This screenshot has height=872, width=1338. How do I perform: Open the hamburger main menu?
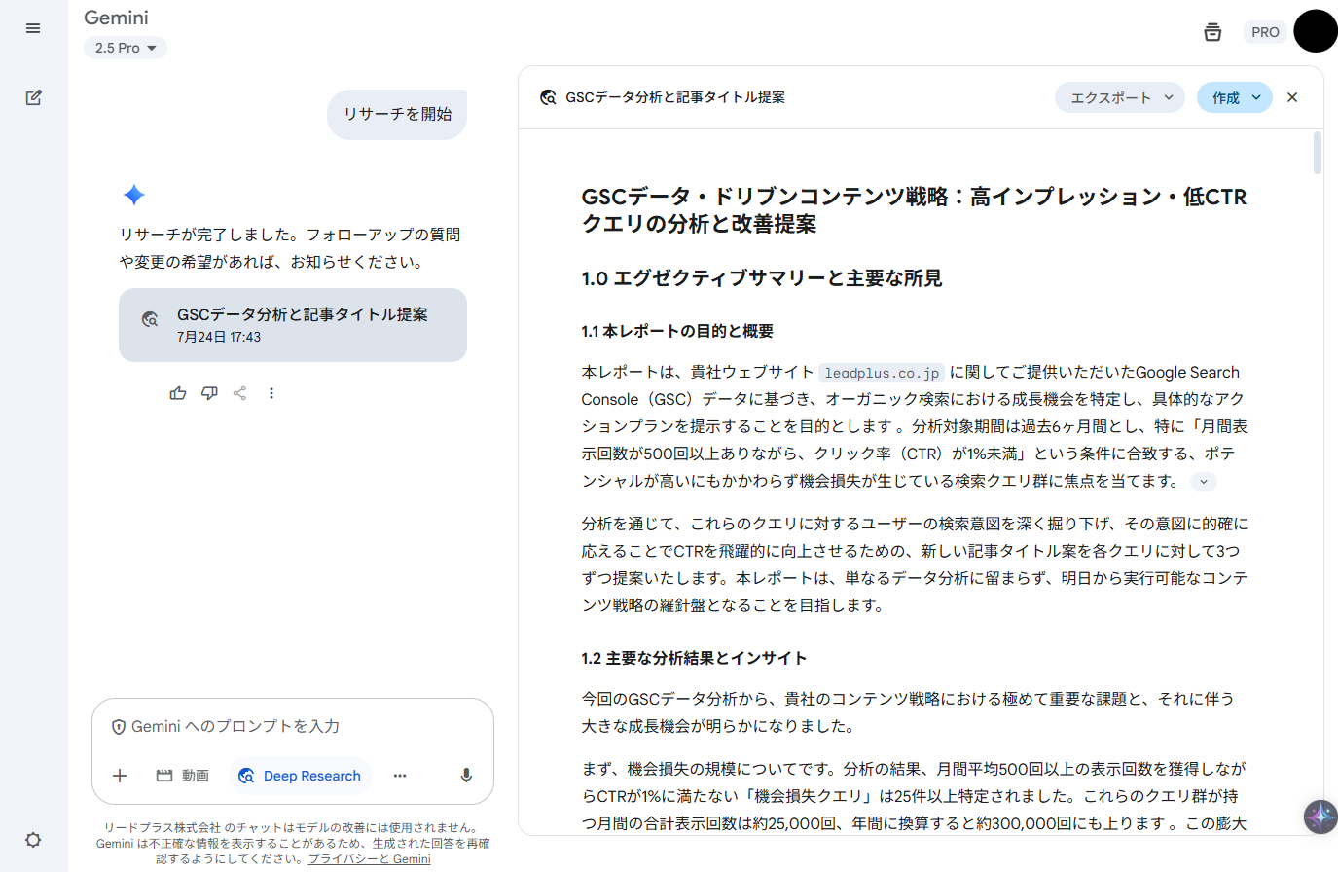tap(33, 28)
